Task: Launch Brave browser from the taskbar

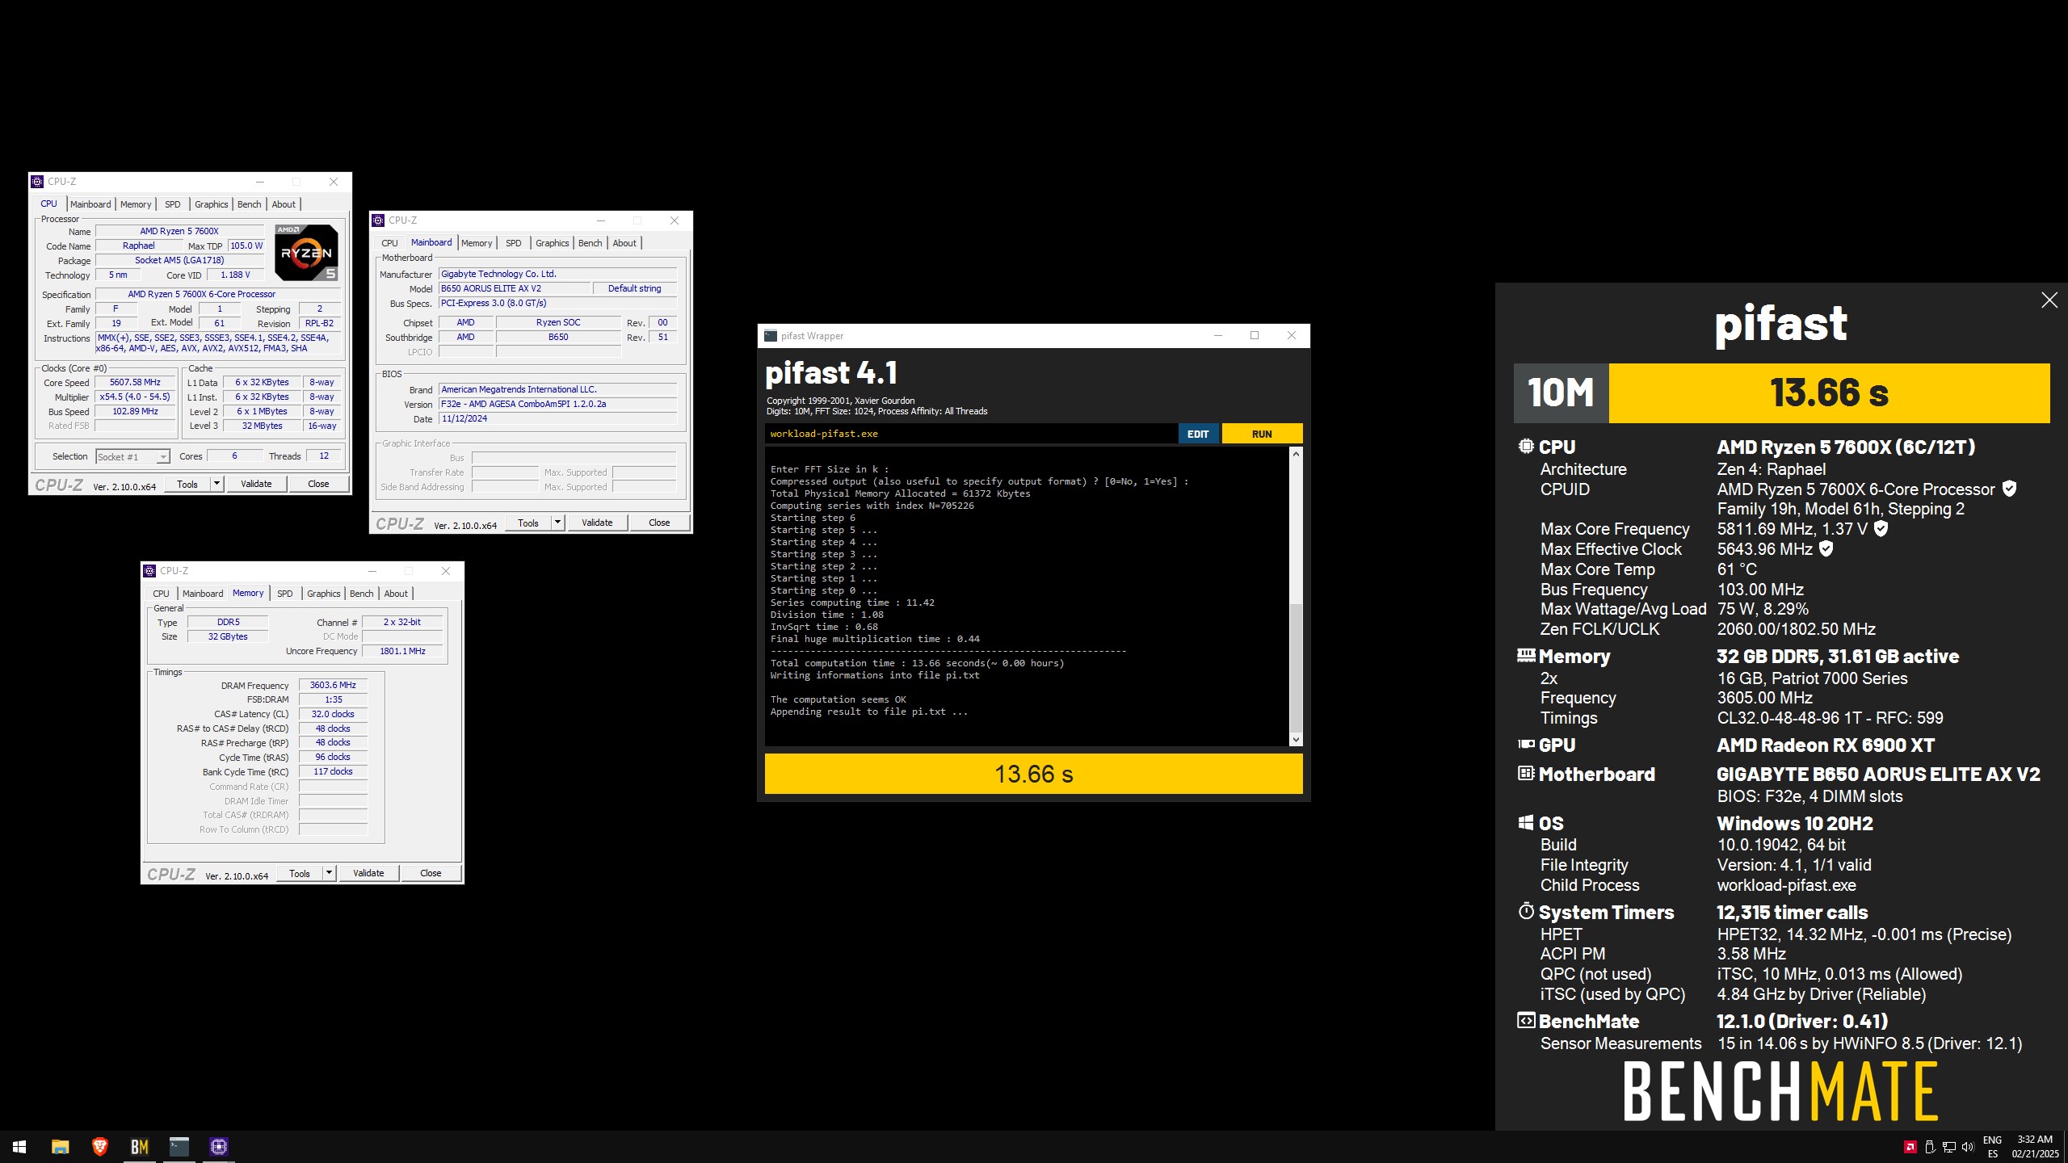Action: [99, 1146]
